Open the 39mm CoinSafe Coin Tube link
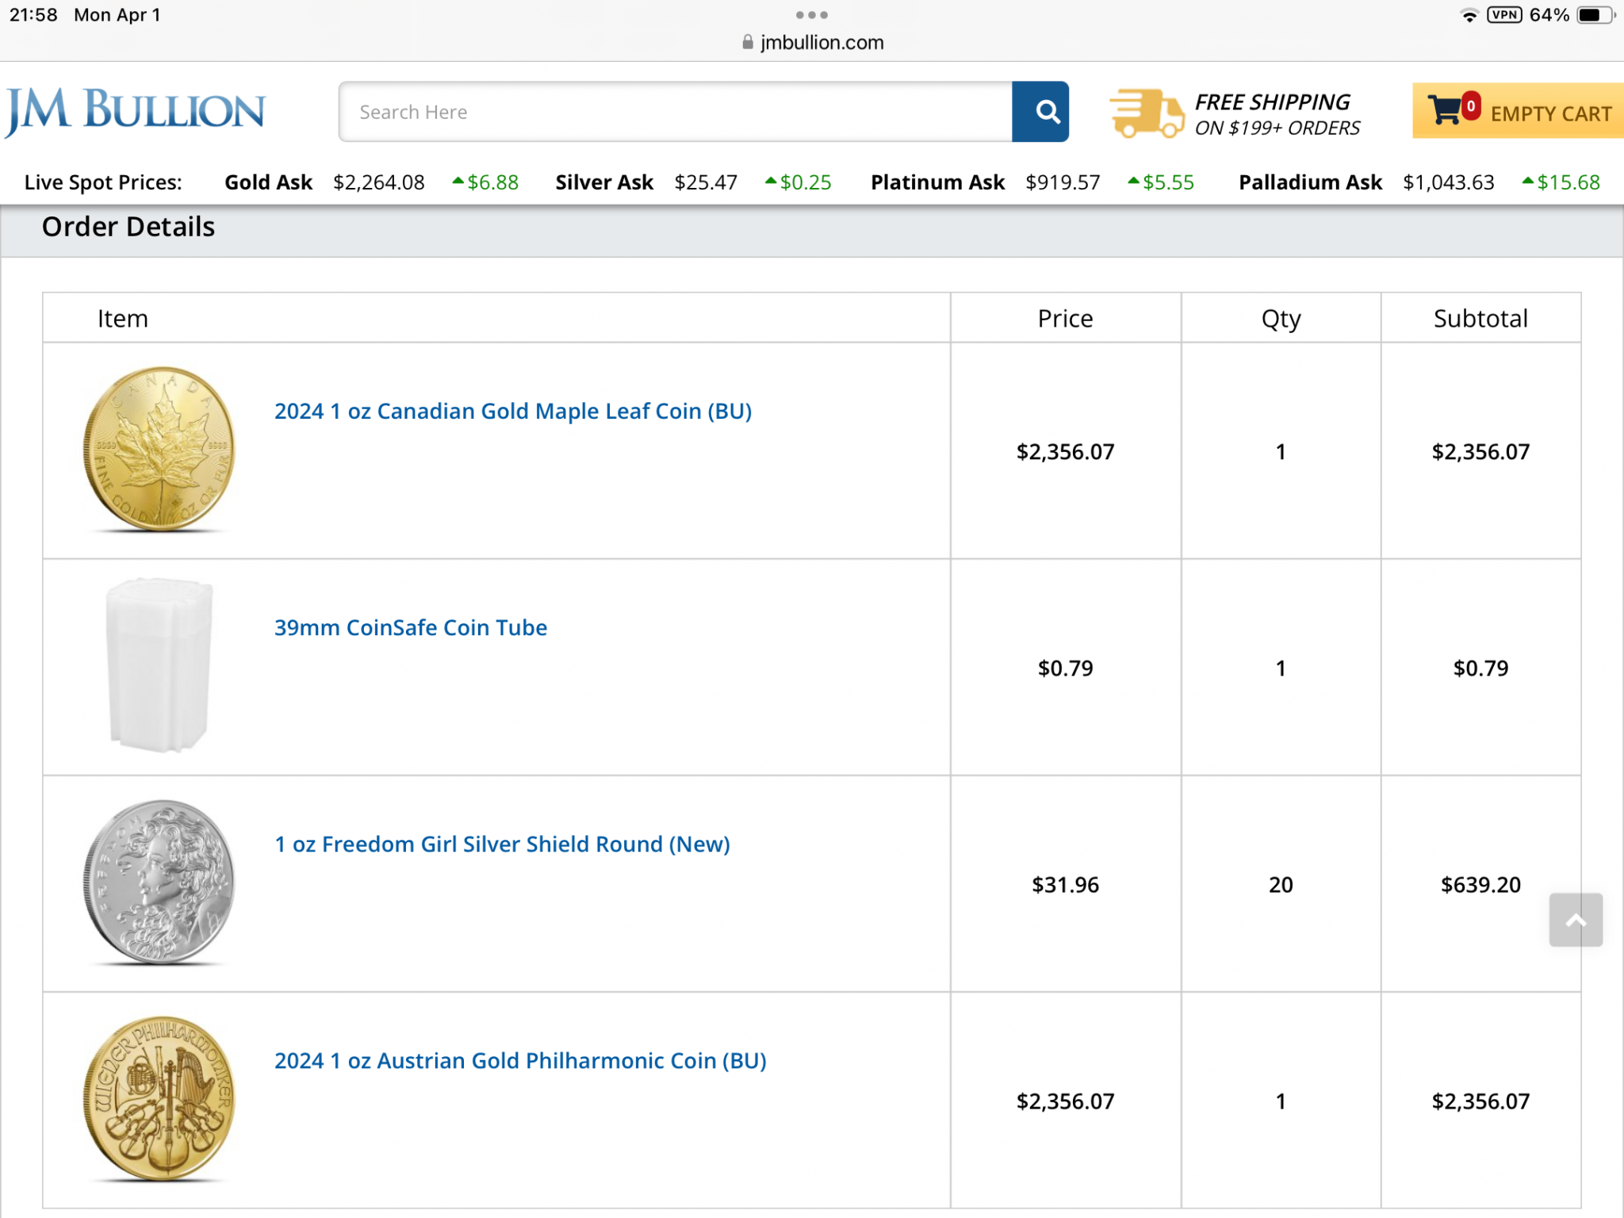Screen dimensions: 1624x1218 (x=411, y=627)
